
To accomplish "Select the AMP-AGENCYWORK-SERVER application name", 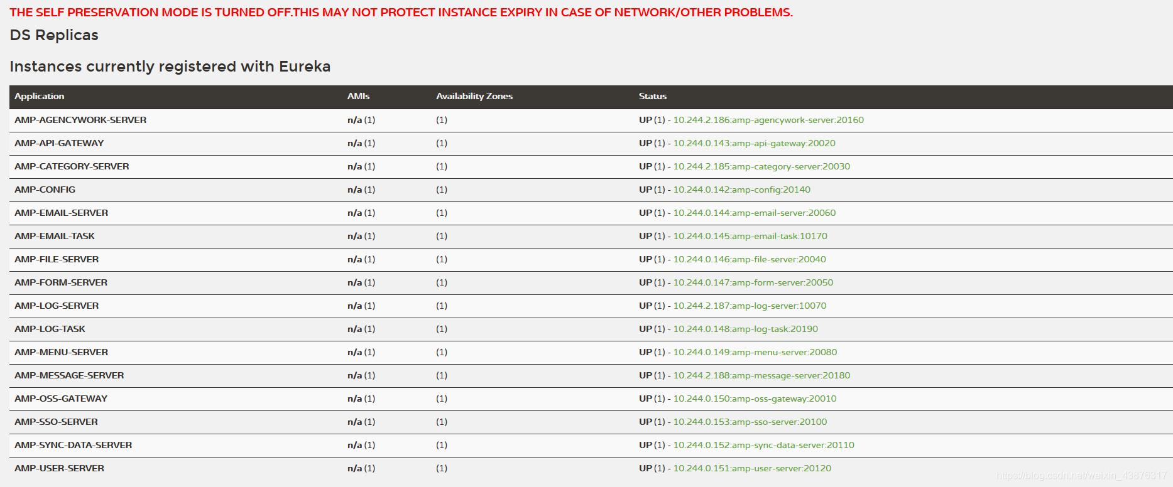I will click(x=80, y=120).
